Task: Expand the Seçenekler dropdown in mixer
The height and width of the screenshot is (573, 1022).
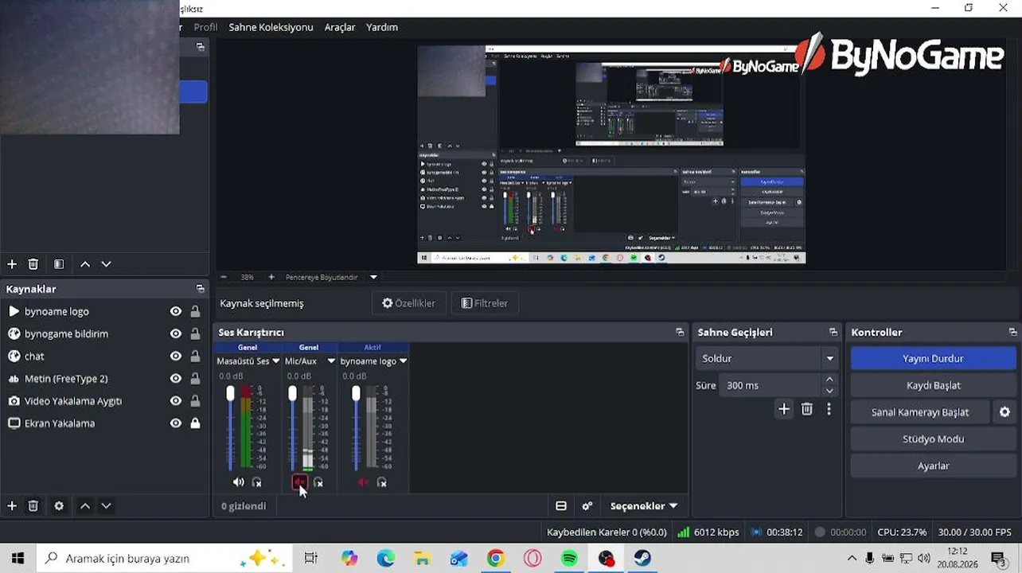Action: tap(644, 506)
